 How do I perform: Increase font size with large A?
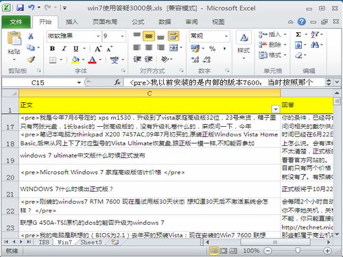[x=98, y=49]
